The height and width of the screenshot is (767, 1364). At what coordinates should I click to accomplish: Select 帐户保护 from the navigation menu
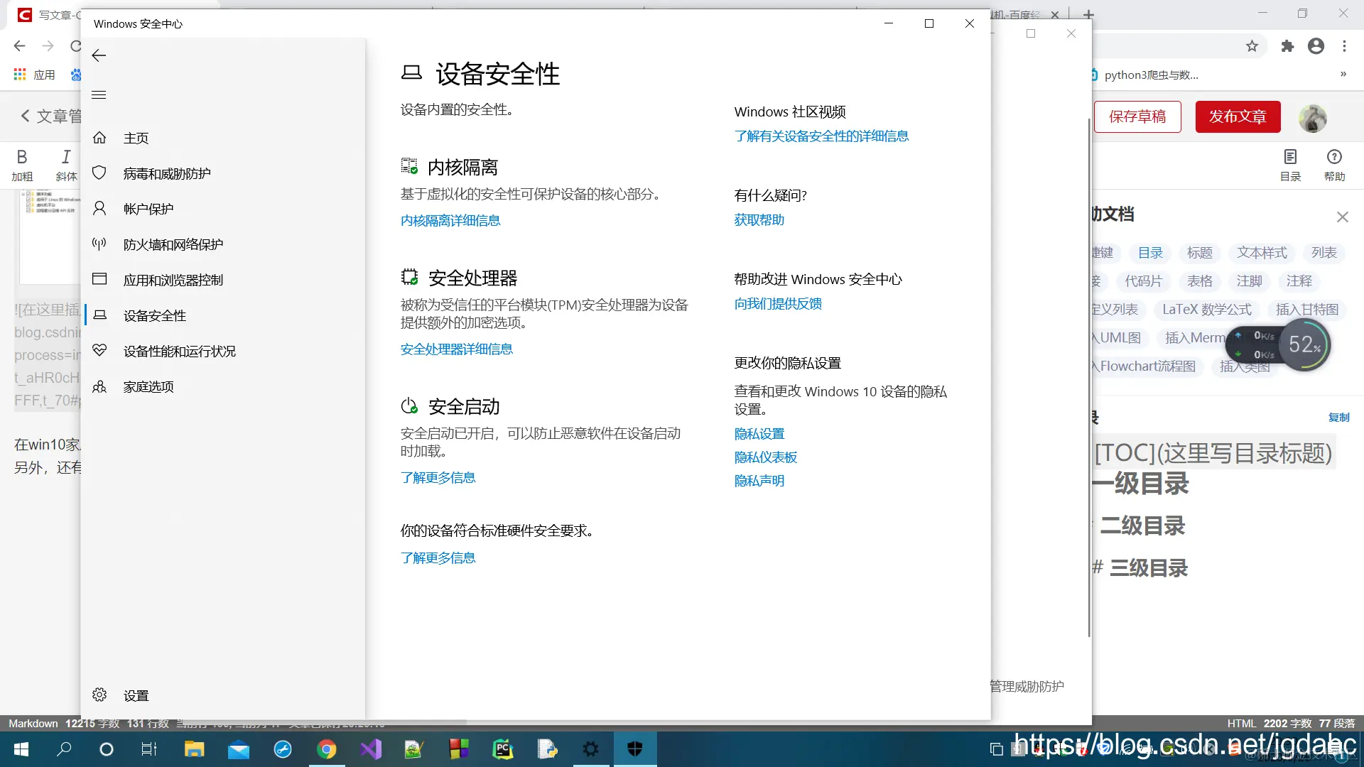tap(149, 208)
